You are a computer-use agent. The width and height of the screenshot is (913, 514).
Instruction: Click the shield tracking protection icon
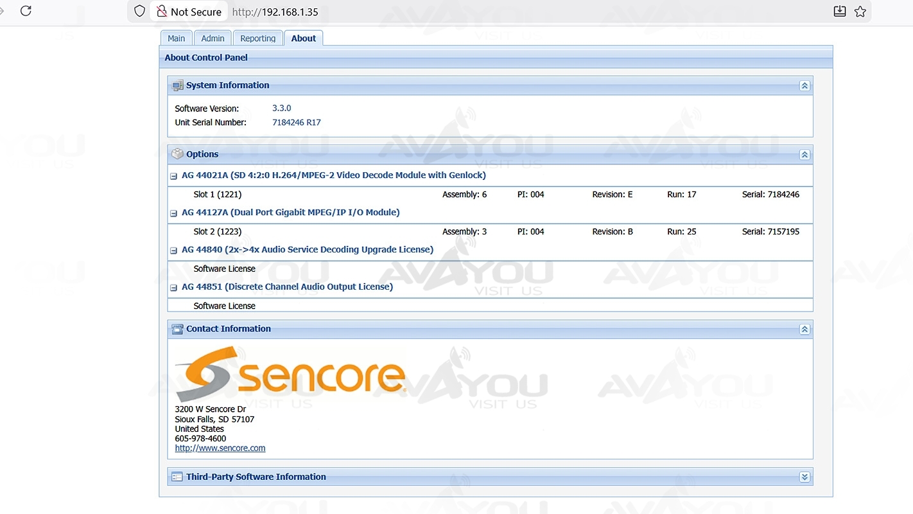139,11
